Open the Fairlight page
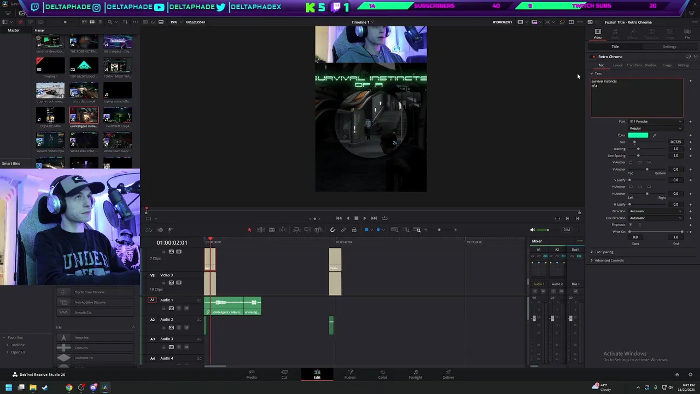The width and height of the screenshot is (700, 394). [416, 374]
